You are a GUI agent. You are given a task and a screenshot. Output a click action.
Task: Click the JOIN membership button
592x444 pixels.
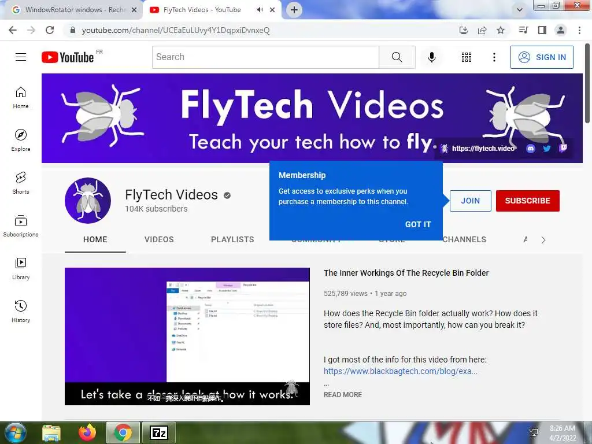(x=470, y=201)
